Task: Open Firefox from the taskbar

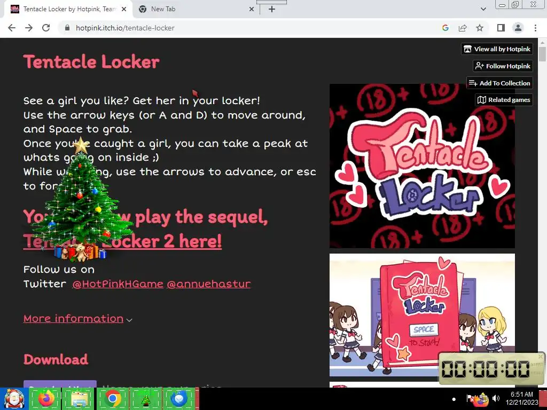Action: [46, 398]
